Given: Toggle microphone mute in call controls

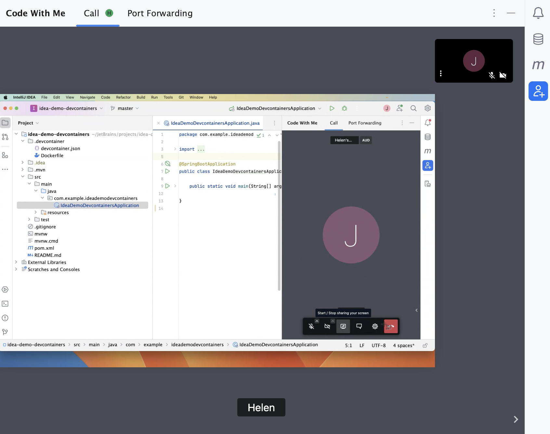Looking at the screenshot, I should coord(311,326).
